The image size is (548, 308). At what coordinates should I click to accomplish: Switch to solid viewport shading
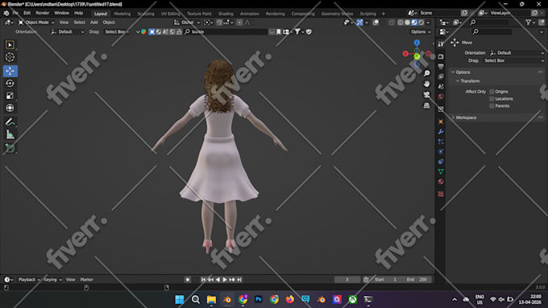pyautogui.click(x=408, y=23)
